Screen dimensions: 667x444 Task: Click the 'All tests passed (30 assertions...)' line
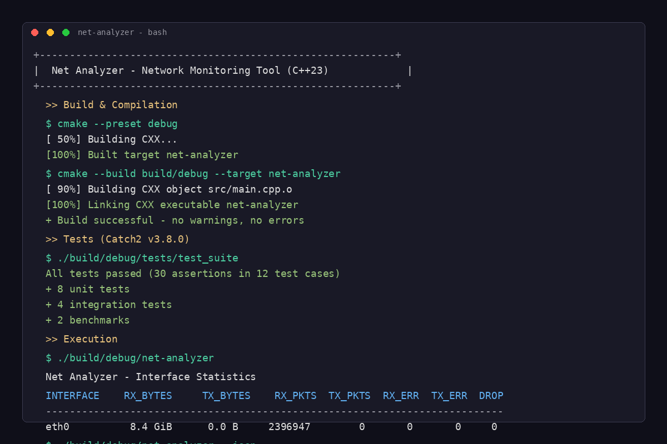193,274
